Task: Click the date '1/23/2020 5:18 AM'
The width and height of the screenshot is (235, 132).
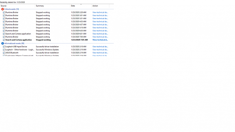Action: pos(79,28)
